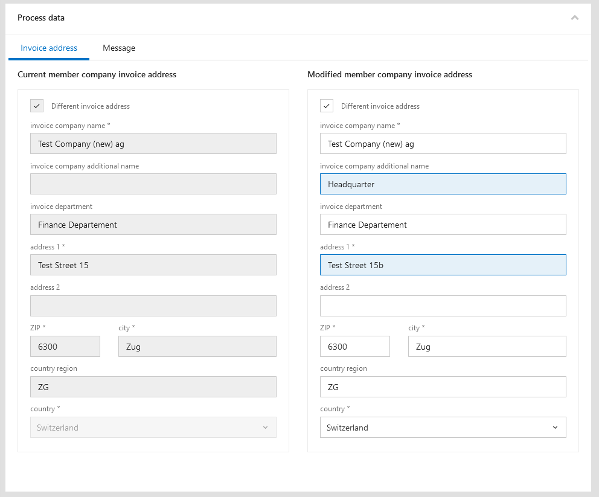Uncheck Different invoice address in modified address
The image size is (599, 497).
coord(327,106)
